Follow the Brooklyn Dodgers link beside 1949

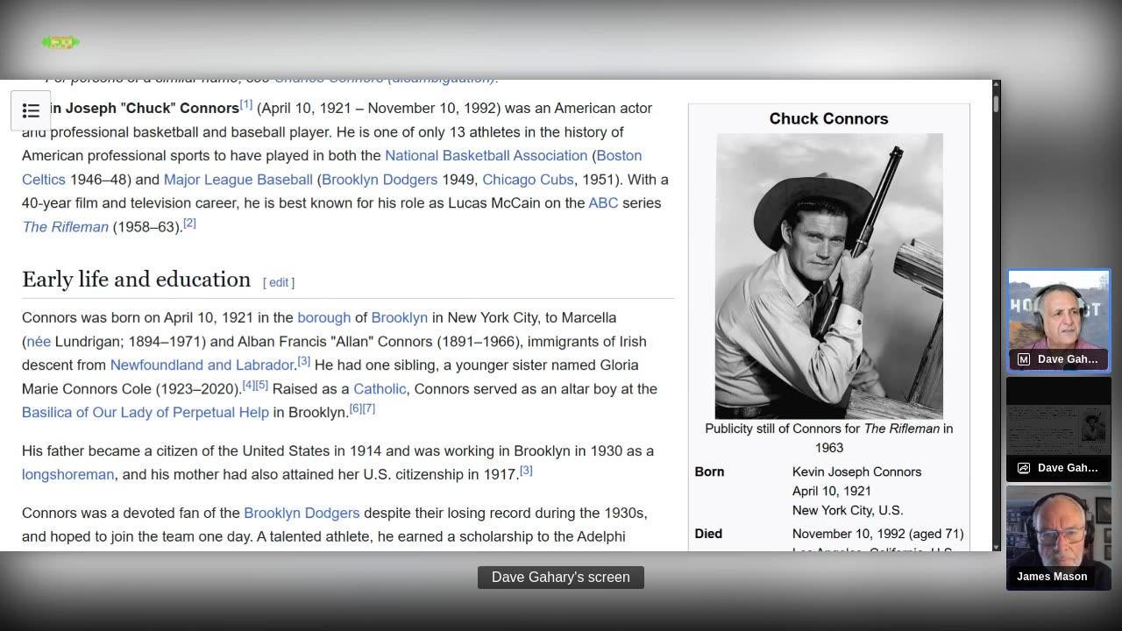click(x=380, y=179)
